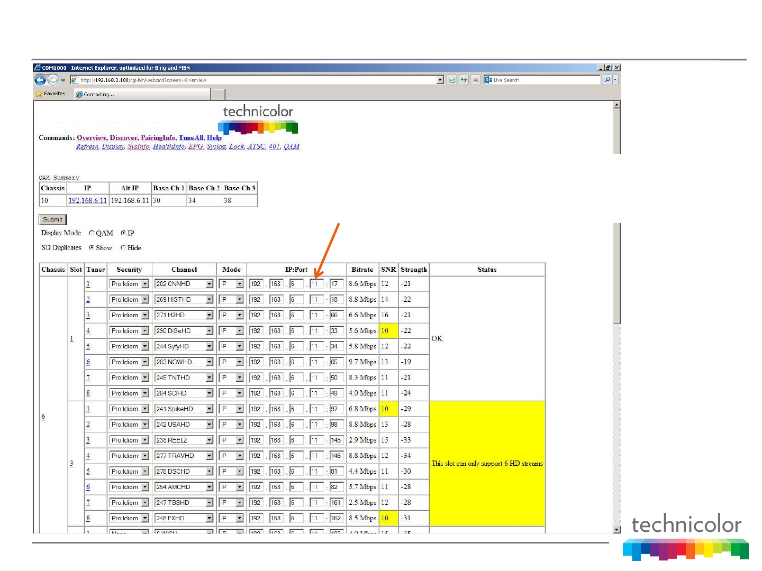762x571 pixels.
Task: Open the Overview command link
Action: tap(92, 137)
